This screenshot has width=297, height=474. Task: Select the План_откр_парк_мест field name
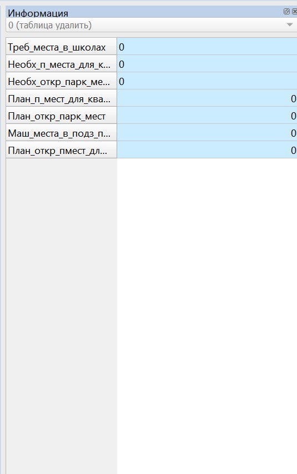61,116
